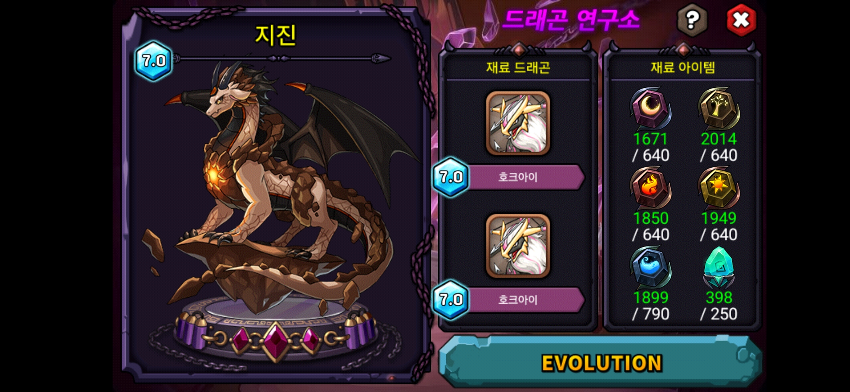Tap the blue water rune stone icon

point(650,268)
